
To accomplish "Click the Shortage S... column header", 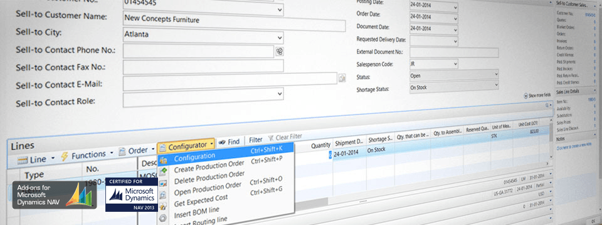I will coord(380,139).
